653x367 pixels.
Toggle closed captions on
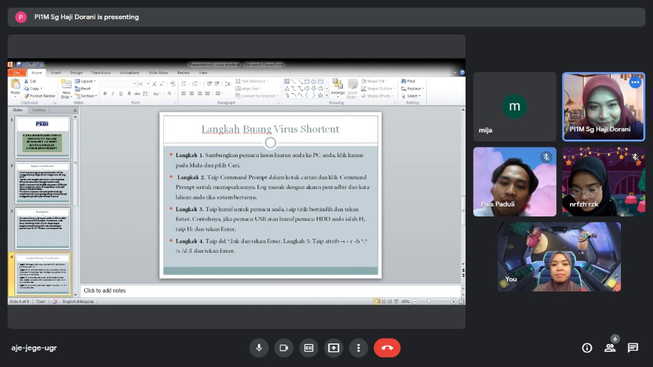point(308,348)
